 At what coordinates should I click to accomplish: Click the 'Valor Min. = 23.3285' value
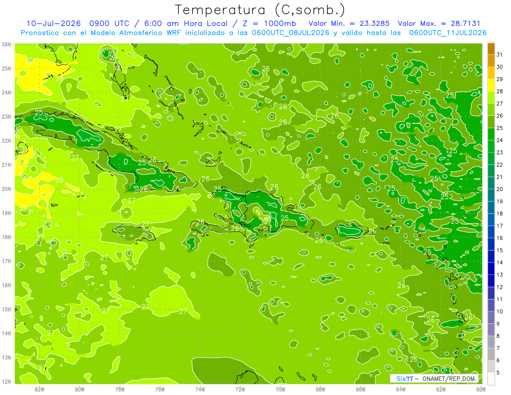click(x=349, y=23)
